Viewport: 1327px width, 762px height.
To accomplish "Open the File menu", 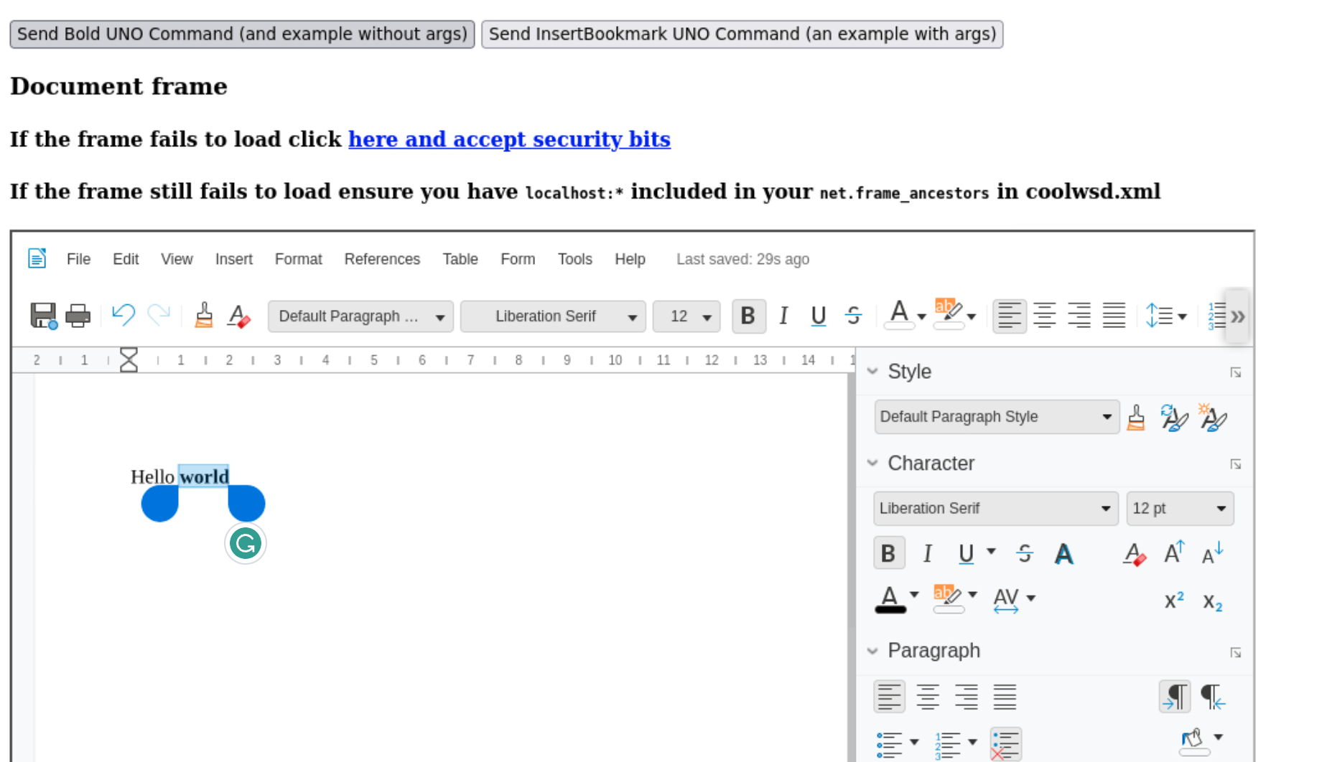I will click(78, 259).
